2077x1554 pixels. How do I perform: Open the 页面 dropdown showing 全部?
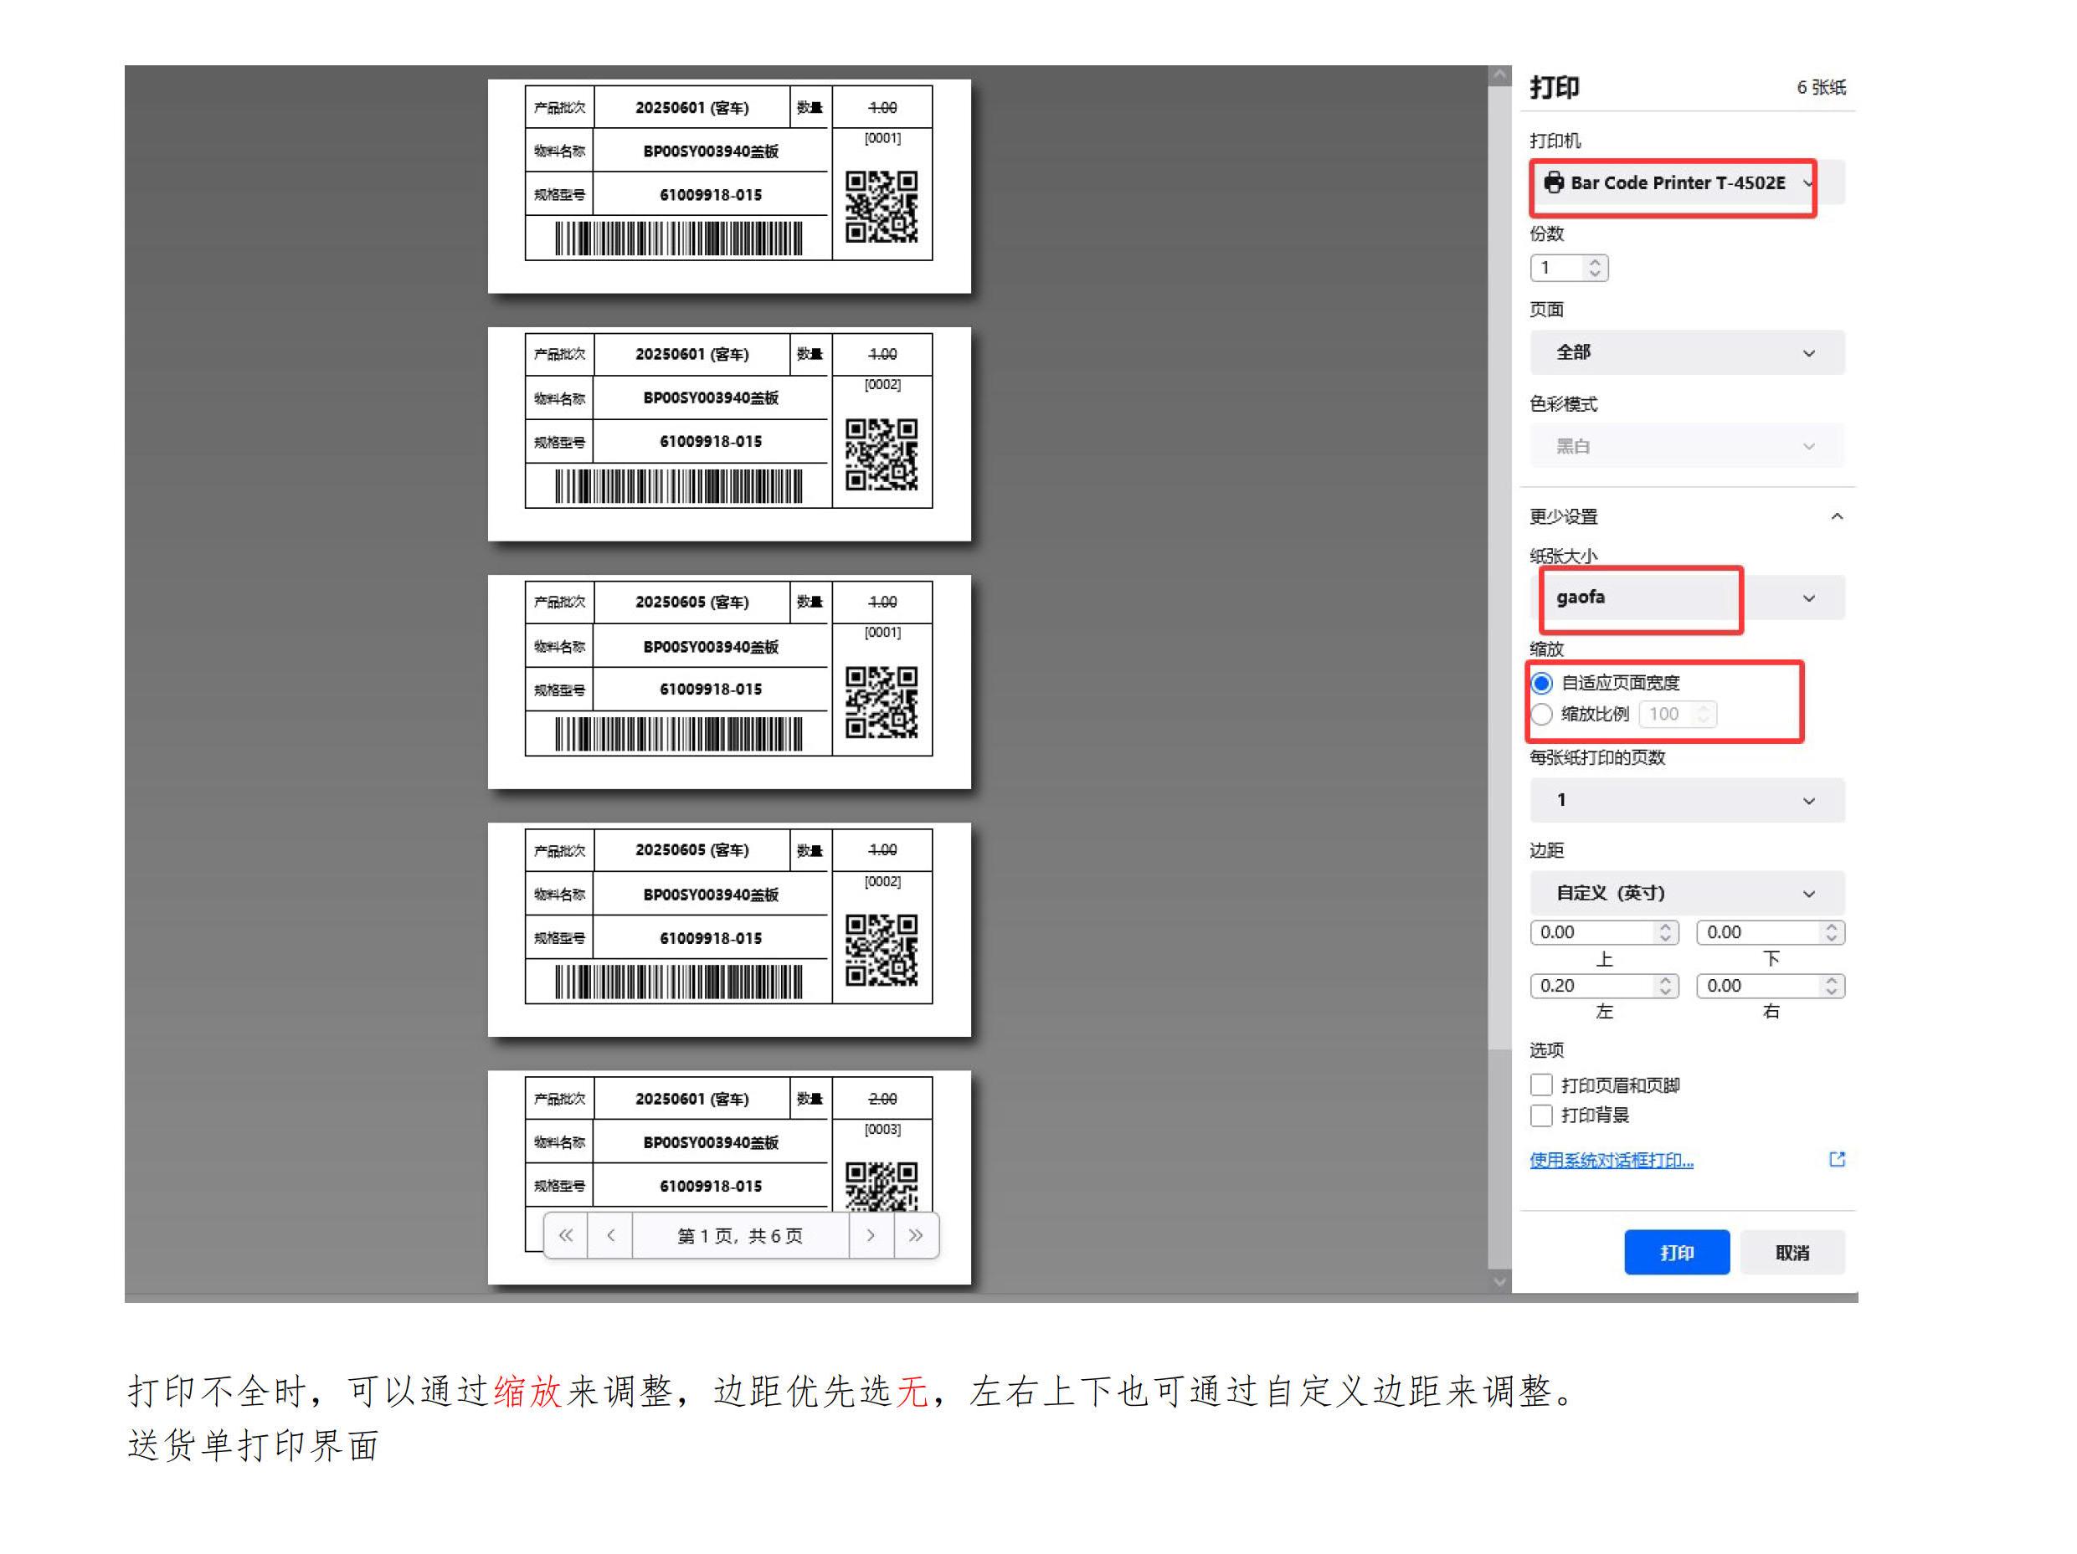point(1686,353)
